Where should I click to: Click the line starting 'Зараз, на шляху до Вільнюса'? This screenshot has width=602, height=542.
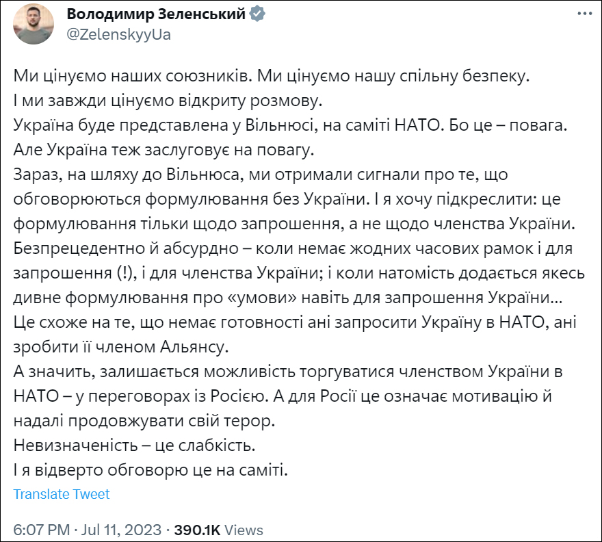click(260, 175)
